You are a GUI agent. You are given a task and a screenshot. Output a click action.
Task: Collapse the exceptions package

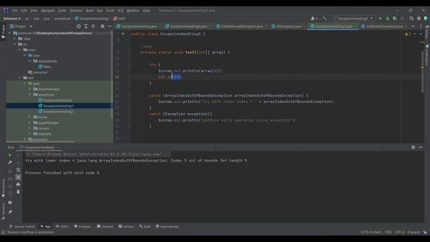tap(30, 95)
